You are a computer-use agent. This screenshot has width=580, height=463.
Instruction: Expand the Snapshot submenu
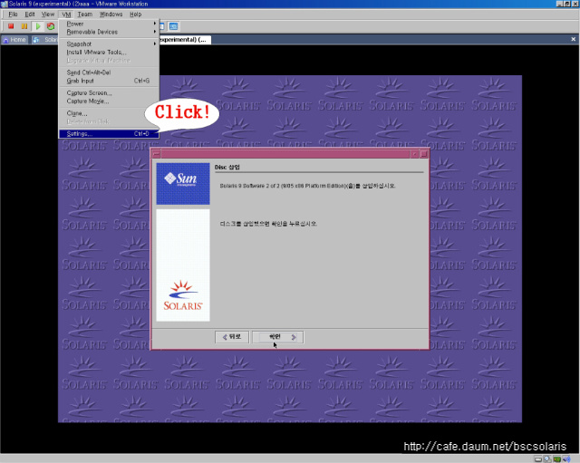point(109,43)
